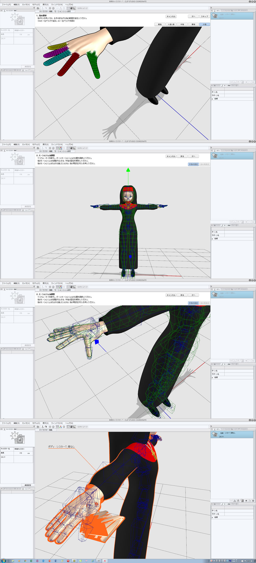Screen dimensions: 256x563
Task: Click the コメント field in character edit left panel
Action: 23,459
